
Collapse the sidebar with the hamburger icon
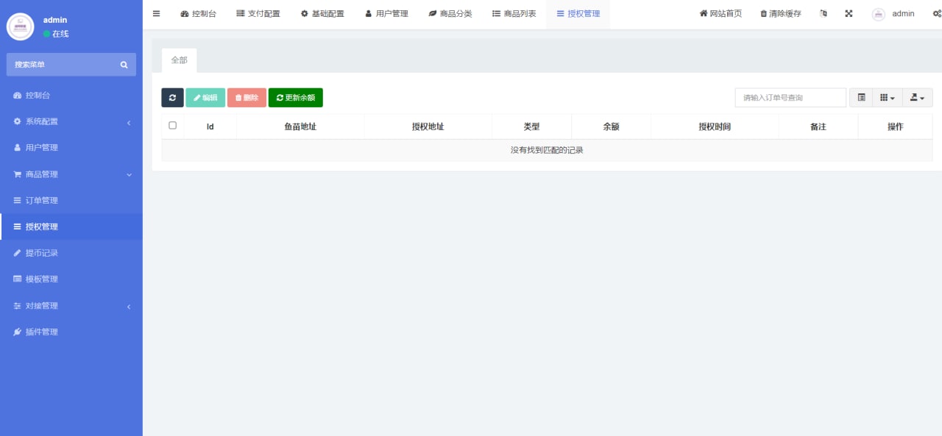tap(156, 12)
